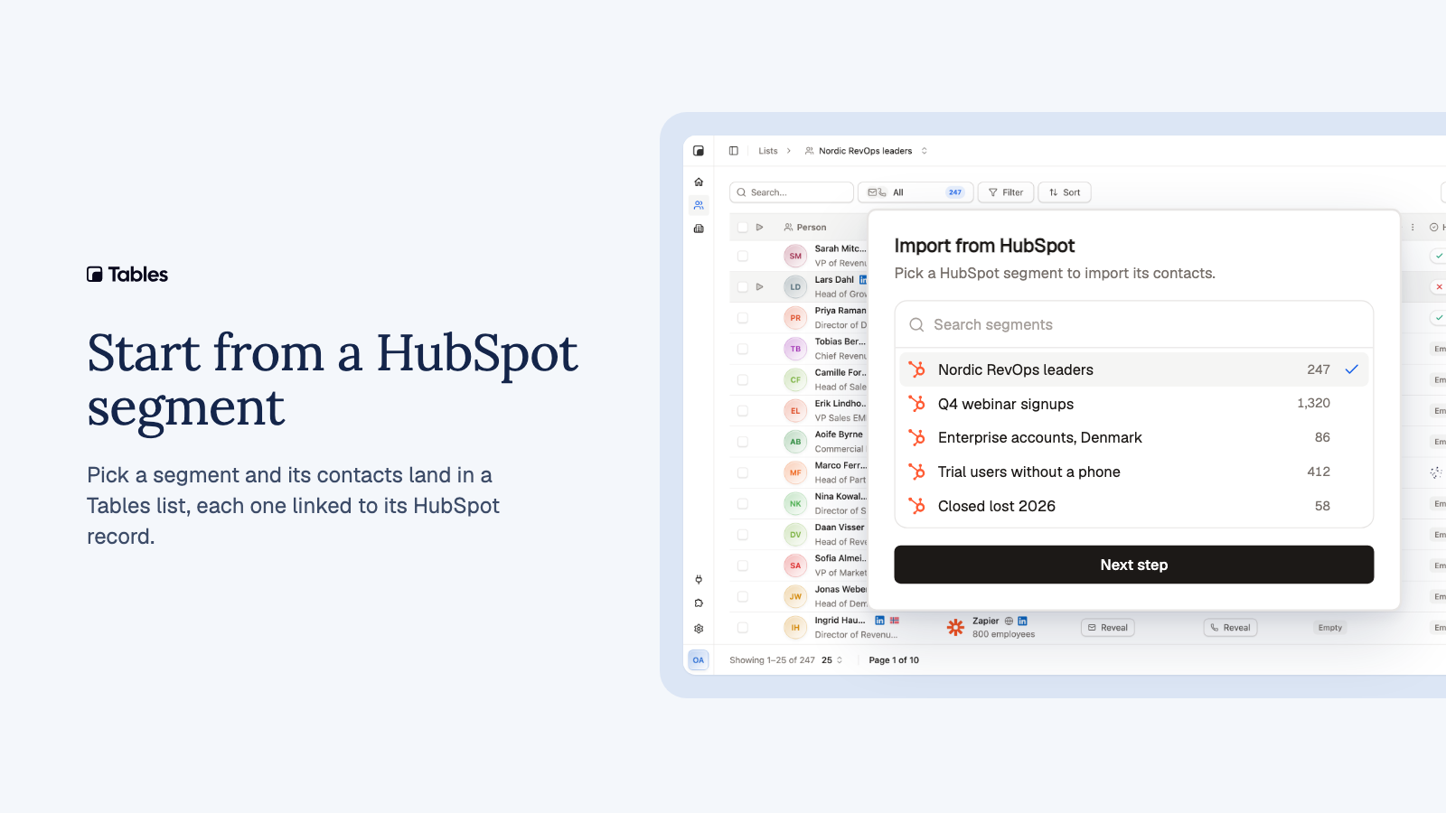Click the name Sofia Almei
Viewport: 1446px width, 813px height.
(840, 558)
